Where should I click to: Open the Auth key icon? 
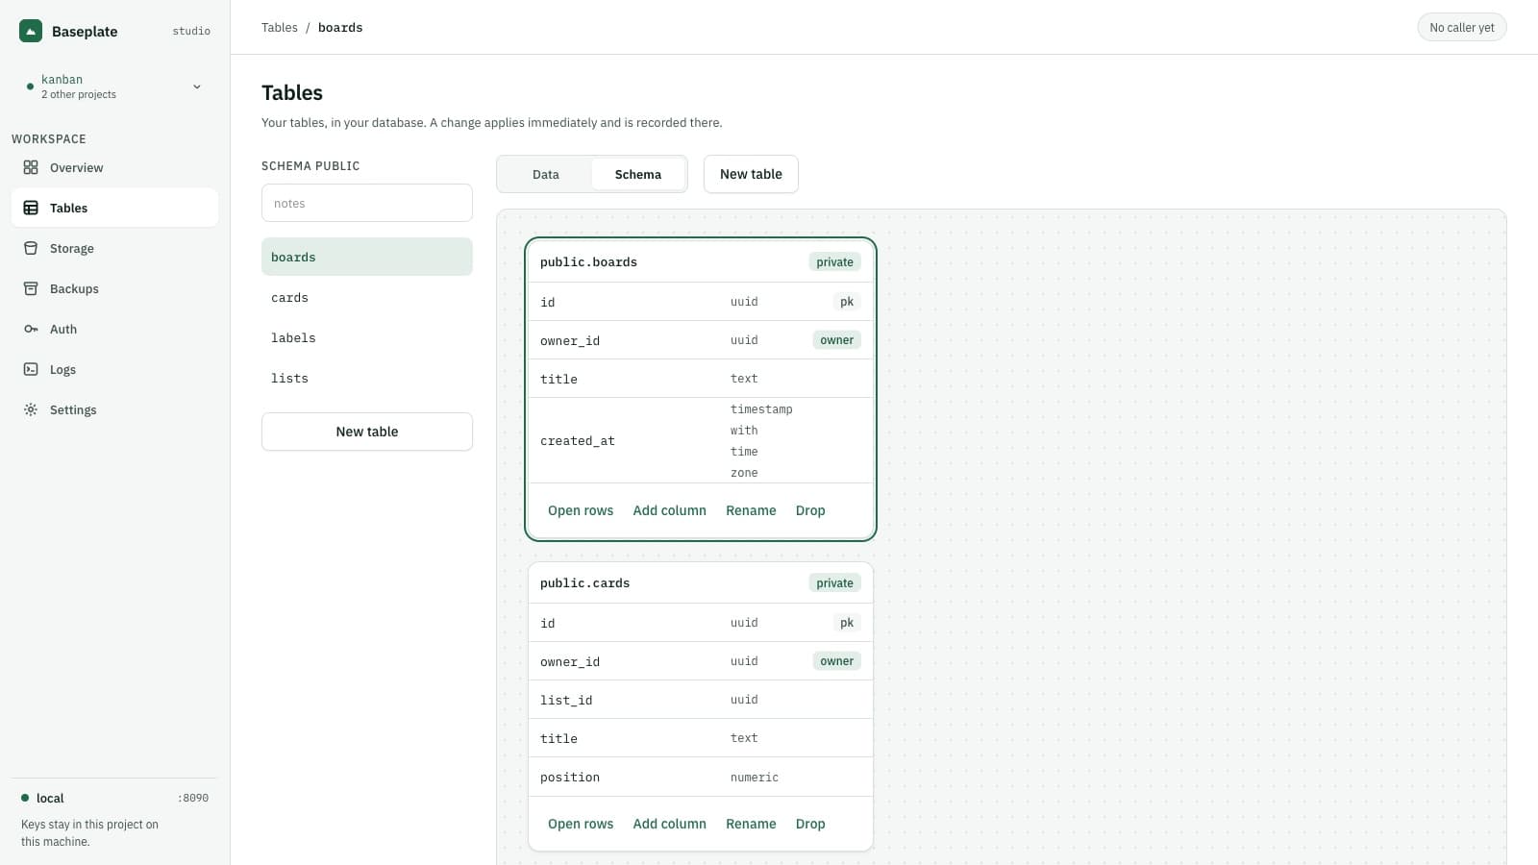point(31,329)
